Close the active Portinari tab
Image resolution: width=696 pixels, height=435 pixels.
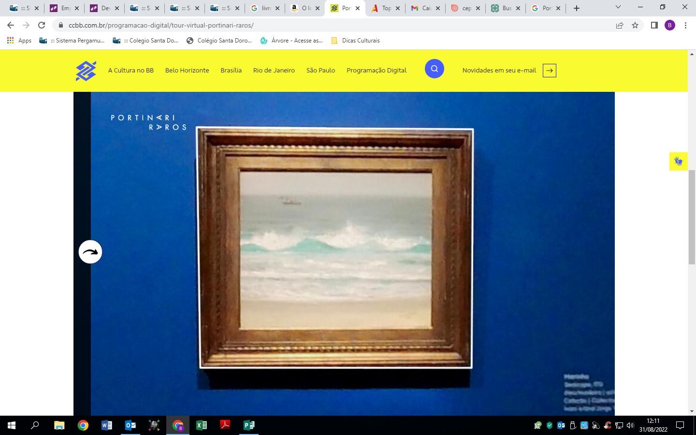point(358,8)
